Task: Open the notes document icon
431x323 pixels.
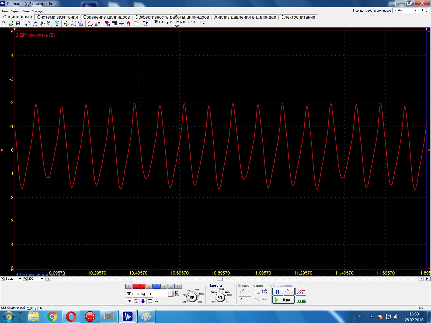Action: point(136,23)
